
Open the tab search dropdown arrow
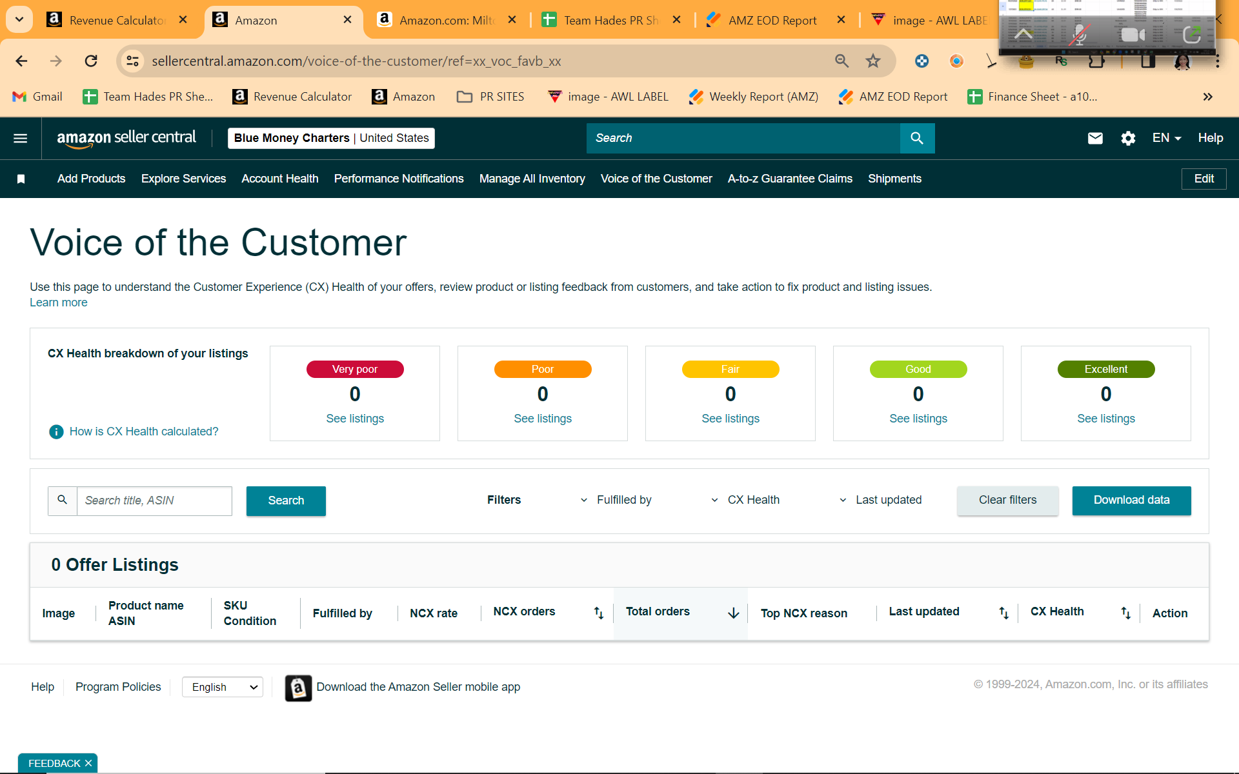pos(19,20)
